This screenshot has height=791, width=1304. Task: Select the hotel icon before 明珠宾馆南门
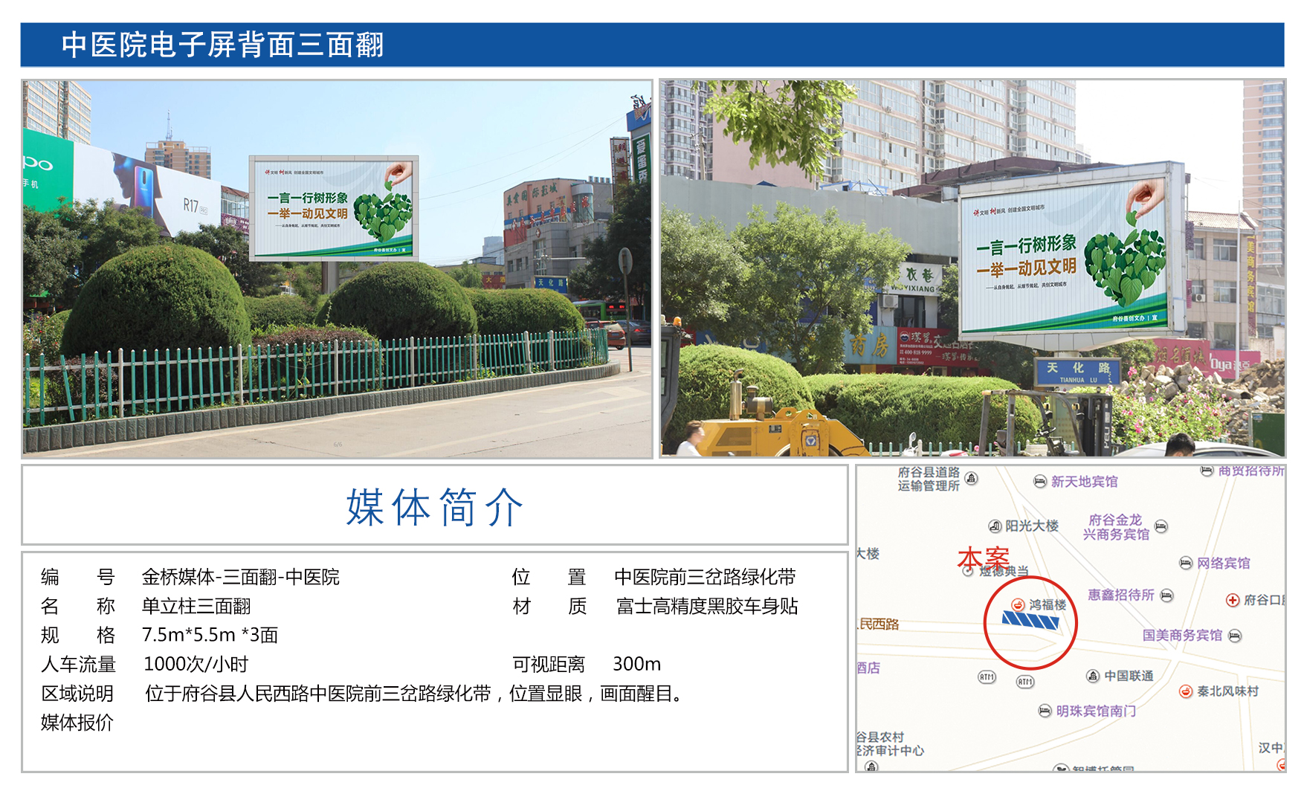(1045, 711)
